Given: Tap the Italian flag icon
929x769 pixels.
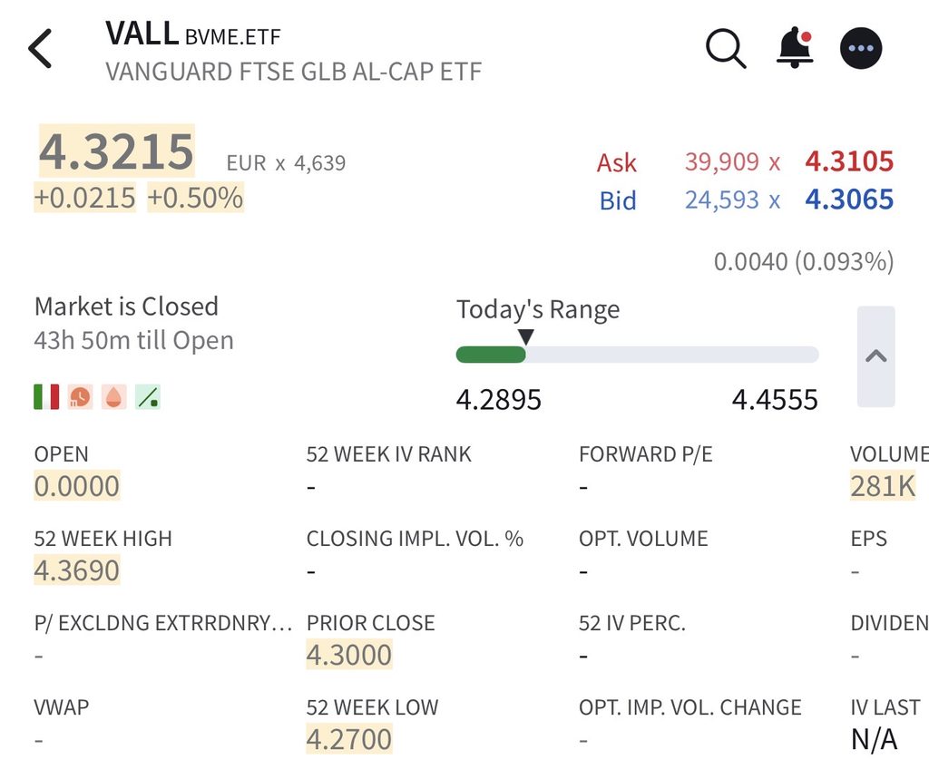Looking at the screenshot, I should tap(46, 397).
